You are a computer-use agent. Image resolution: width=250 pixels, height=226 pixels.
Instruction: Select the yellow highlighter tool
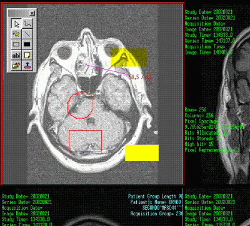(16, 34)
